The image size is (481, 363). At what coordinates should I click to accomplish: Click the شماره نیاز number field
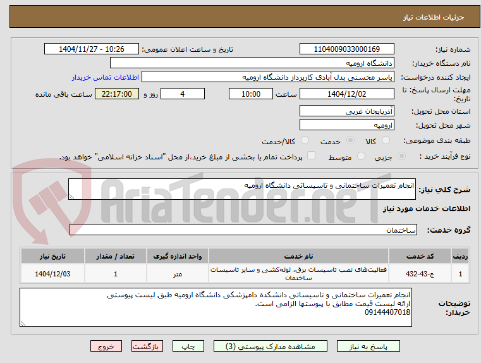(x=346, y=49)
